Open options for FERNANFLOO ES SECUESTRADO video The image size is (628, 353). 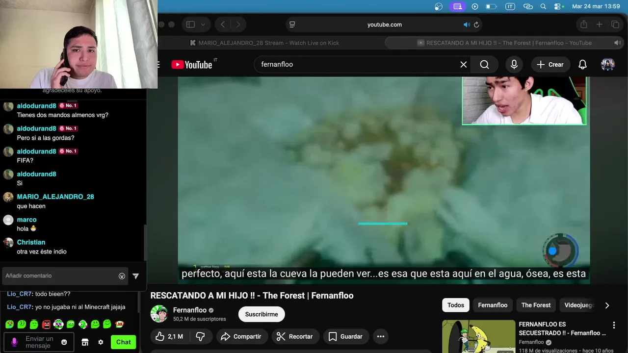(614, 325)
